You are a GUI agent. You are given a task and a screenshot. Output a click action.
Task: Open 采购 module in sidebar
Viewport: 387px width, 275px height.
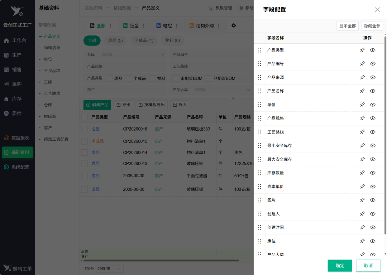[x=13, y=85]
